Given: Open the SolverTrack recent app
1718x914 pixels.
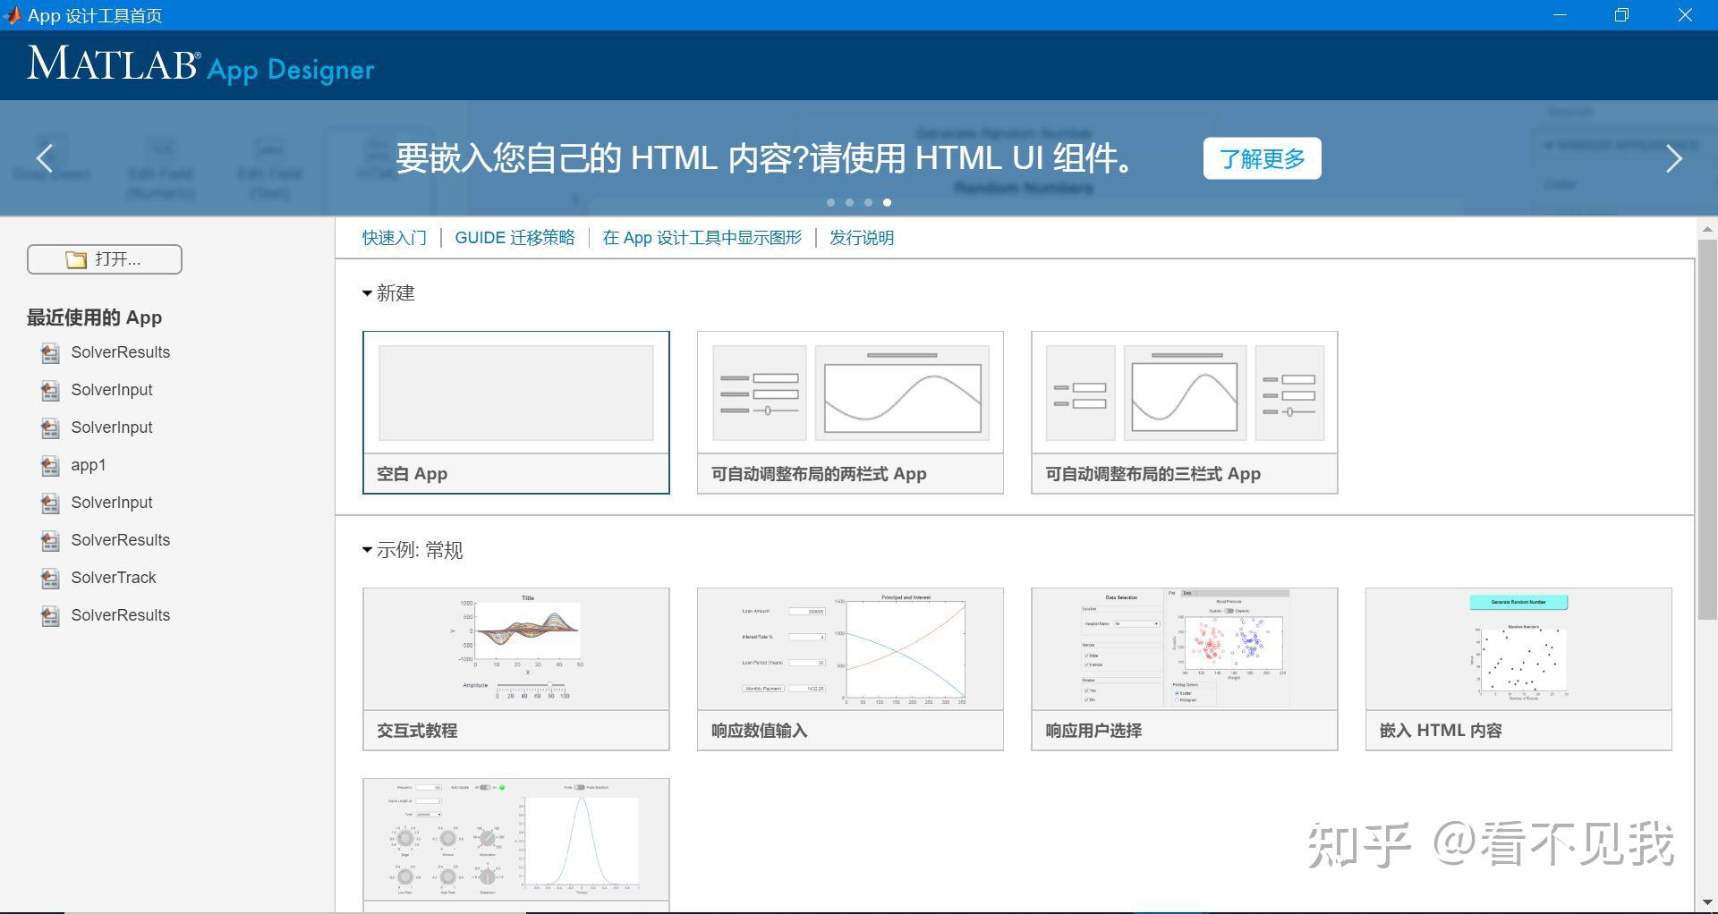Looking at the screenshot, I should point(113,577).
